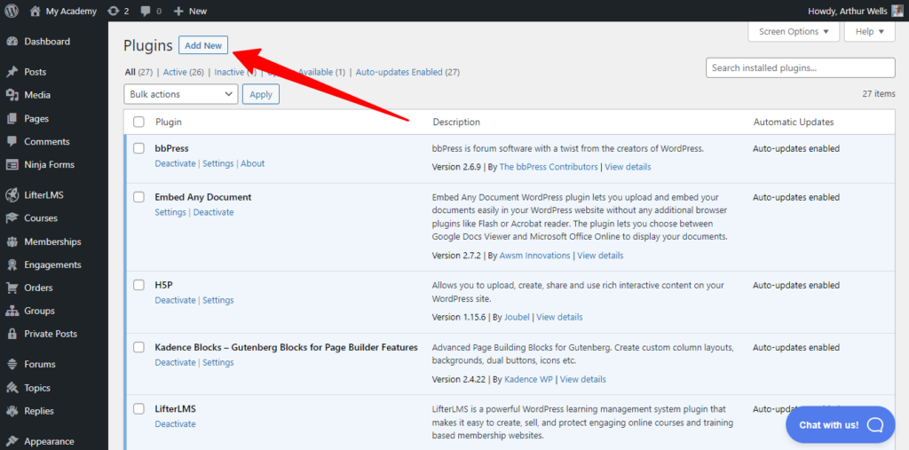View details for H5P plugin
The width and height of the screenshot is (909, 450).
559,317
